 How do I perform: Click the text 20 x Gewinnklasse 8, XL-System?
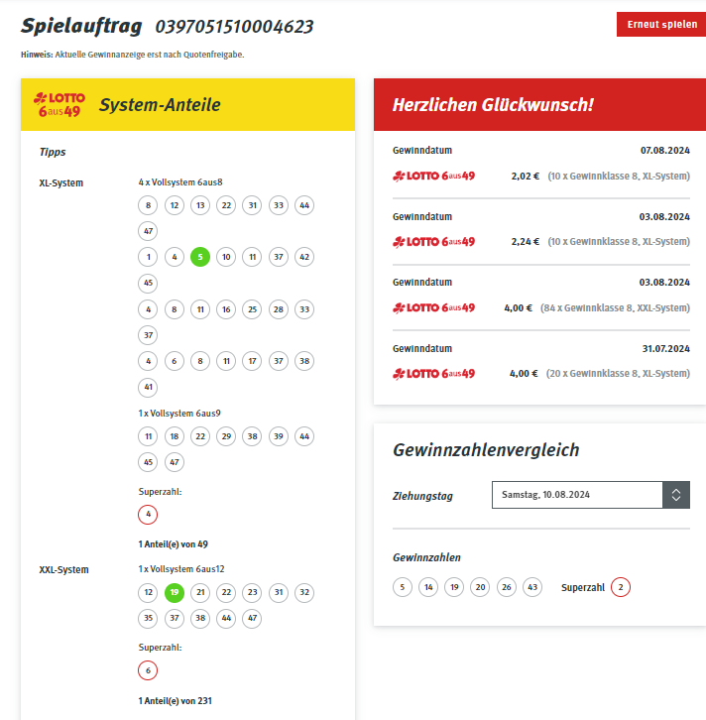pyautogui.click(x=618, y=373)
